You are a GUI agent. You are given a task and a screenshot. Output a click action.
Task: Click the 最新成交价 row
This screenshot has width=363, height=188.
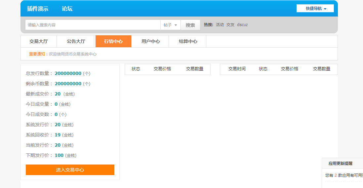[50, 94]
